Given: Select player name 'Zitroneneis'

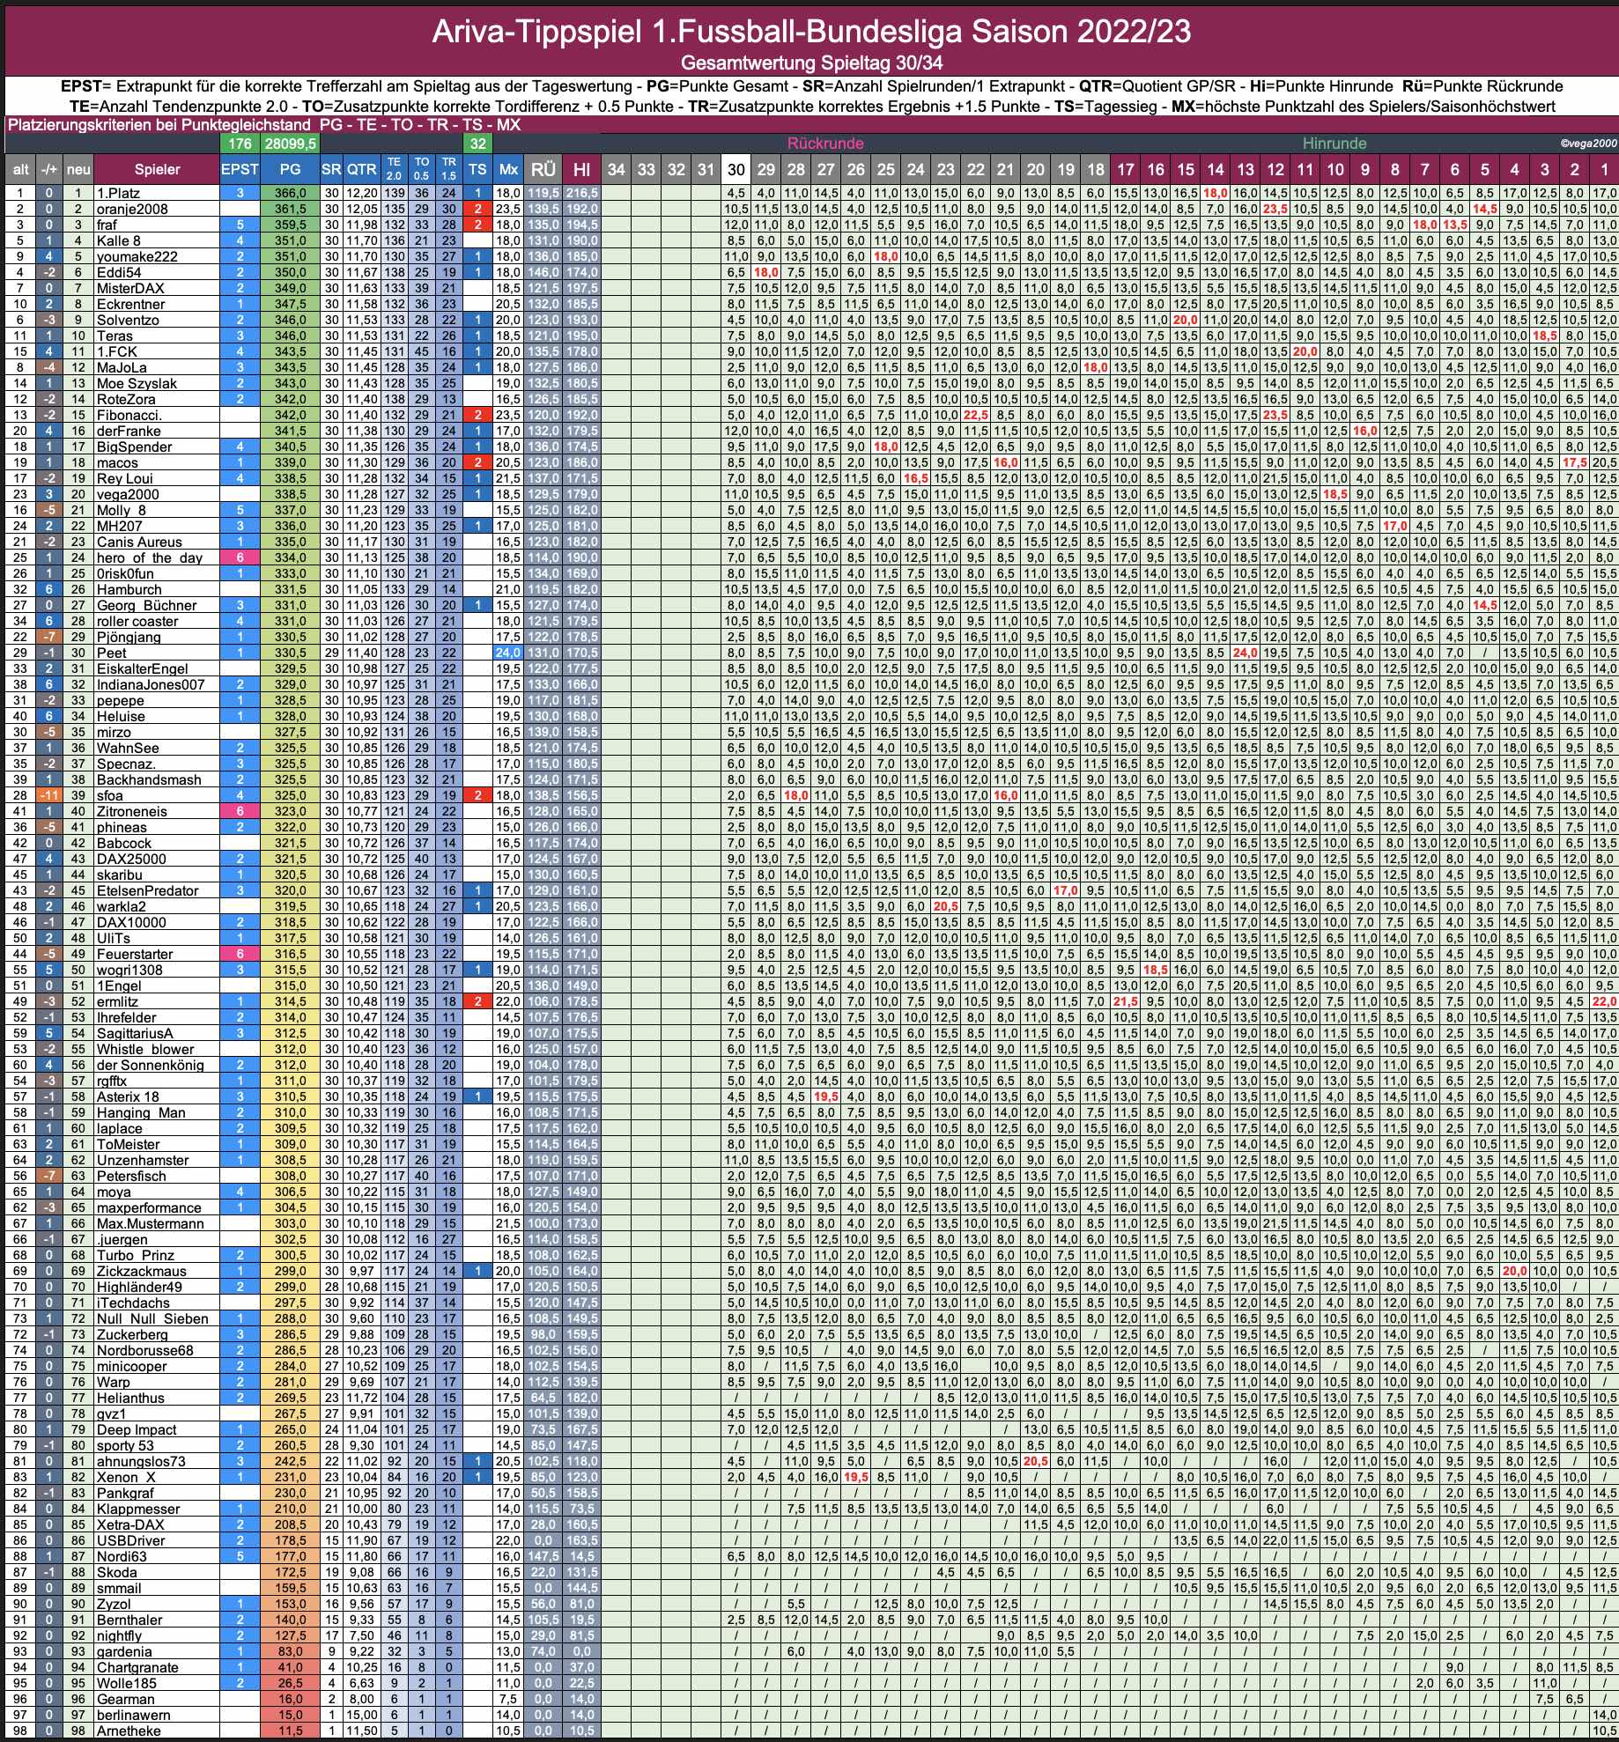Looking at the screenshot, I should pyautogui.click(x=132, y=811).
